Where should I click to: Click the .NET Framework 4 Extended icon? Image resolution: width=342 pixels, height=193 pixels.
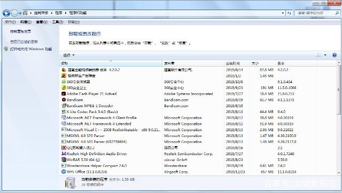coord(64,124)
